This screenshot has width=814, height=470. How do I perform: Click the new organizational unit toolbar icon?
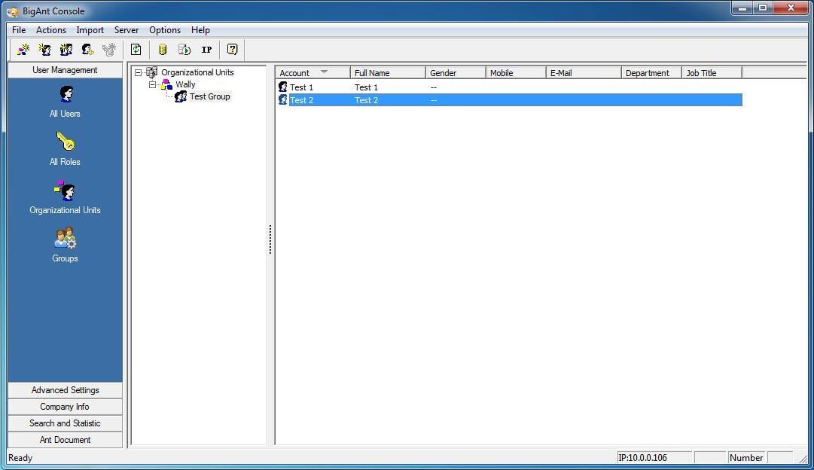(x=23, y=50)
